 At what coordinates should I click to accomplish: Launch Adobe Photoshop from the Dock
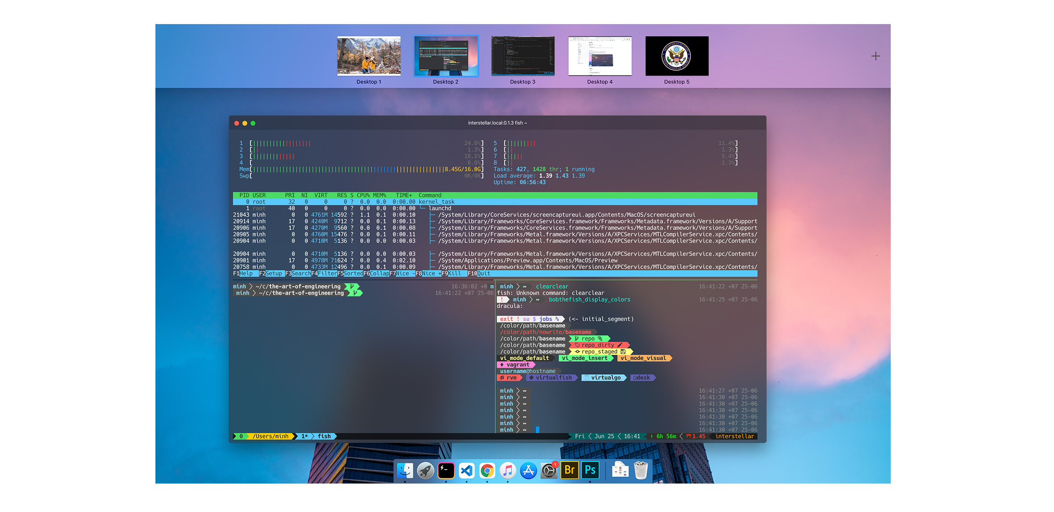(x=590, y=470)
